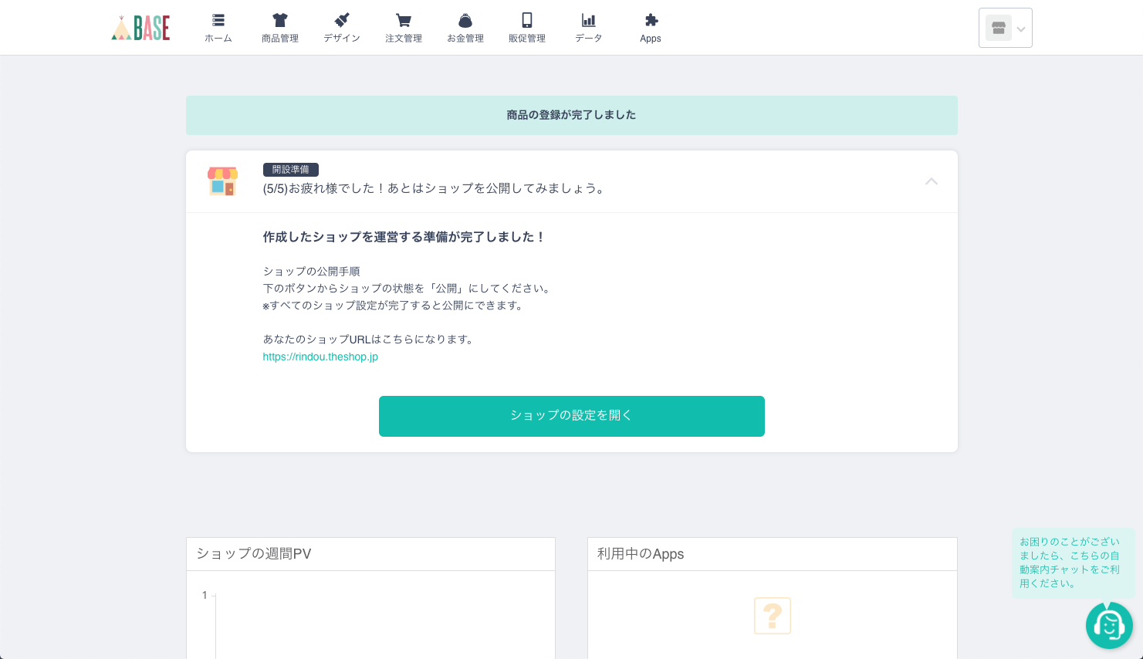Open Apps puzzle icon
Screen dimensions: 1143x659
click(651, 20)
